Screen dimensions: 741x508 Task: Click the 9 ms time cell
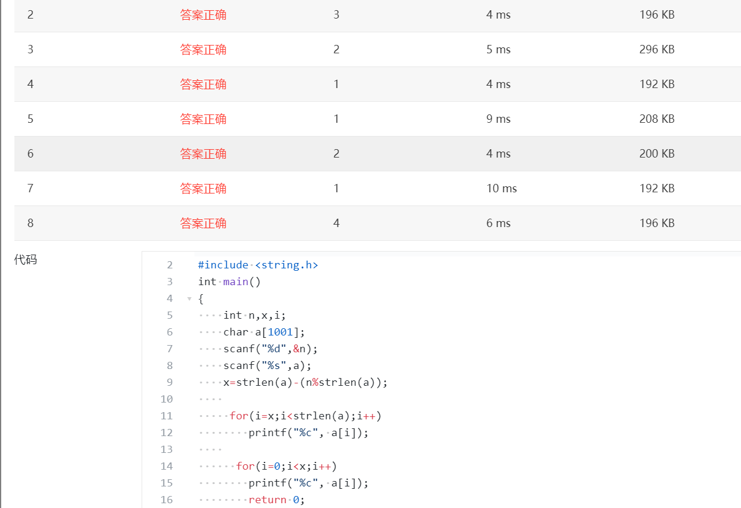[x=498, y=119]
